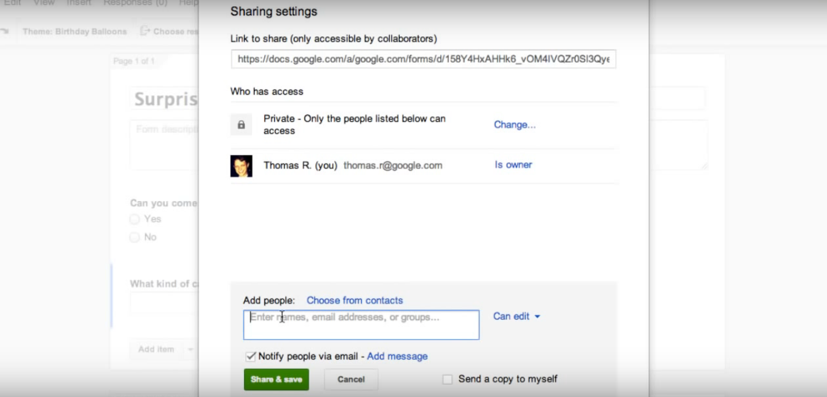
Task: Select the Yes radio button
Action: point(134,219)
